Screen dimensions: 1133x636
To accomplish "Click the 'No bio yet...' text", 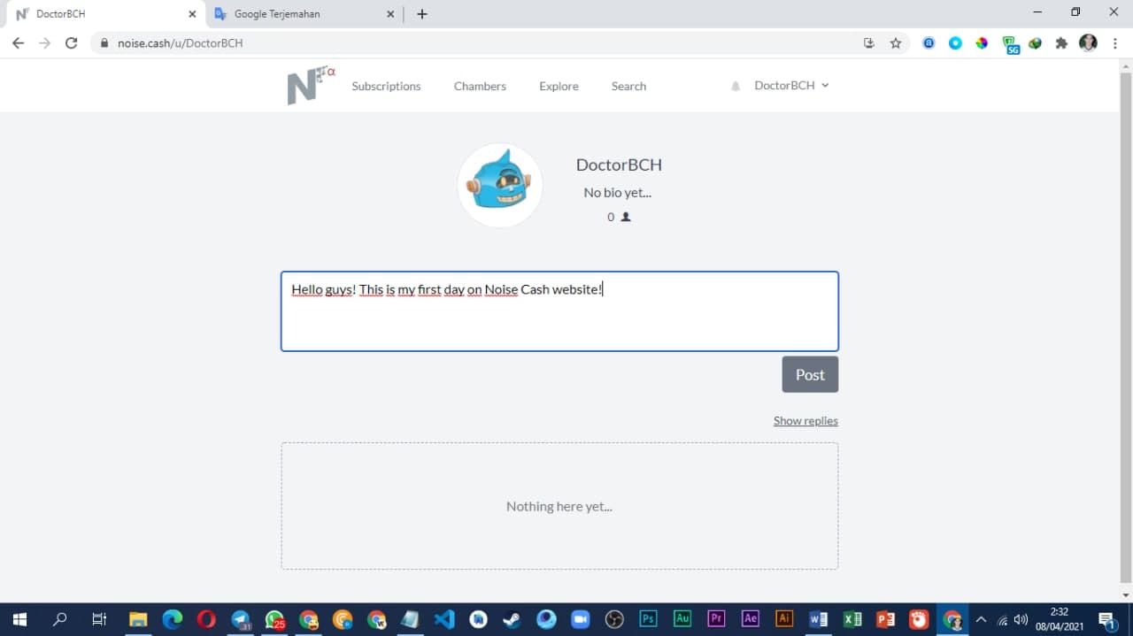I will point(617,193).
